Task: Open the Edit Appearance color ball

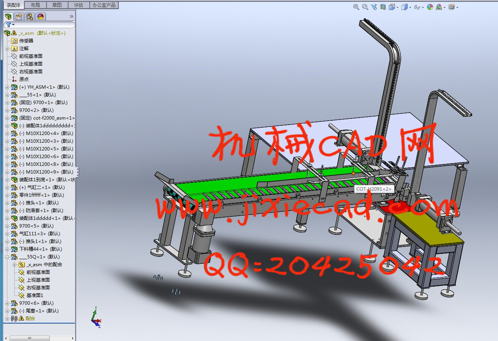Action: coord(430,7)
